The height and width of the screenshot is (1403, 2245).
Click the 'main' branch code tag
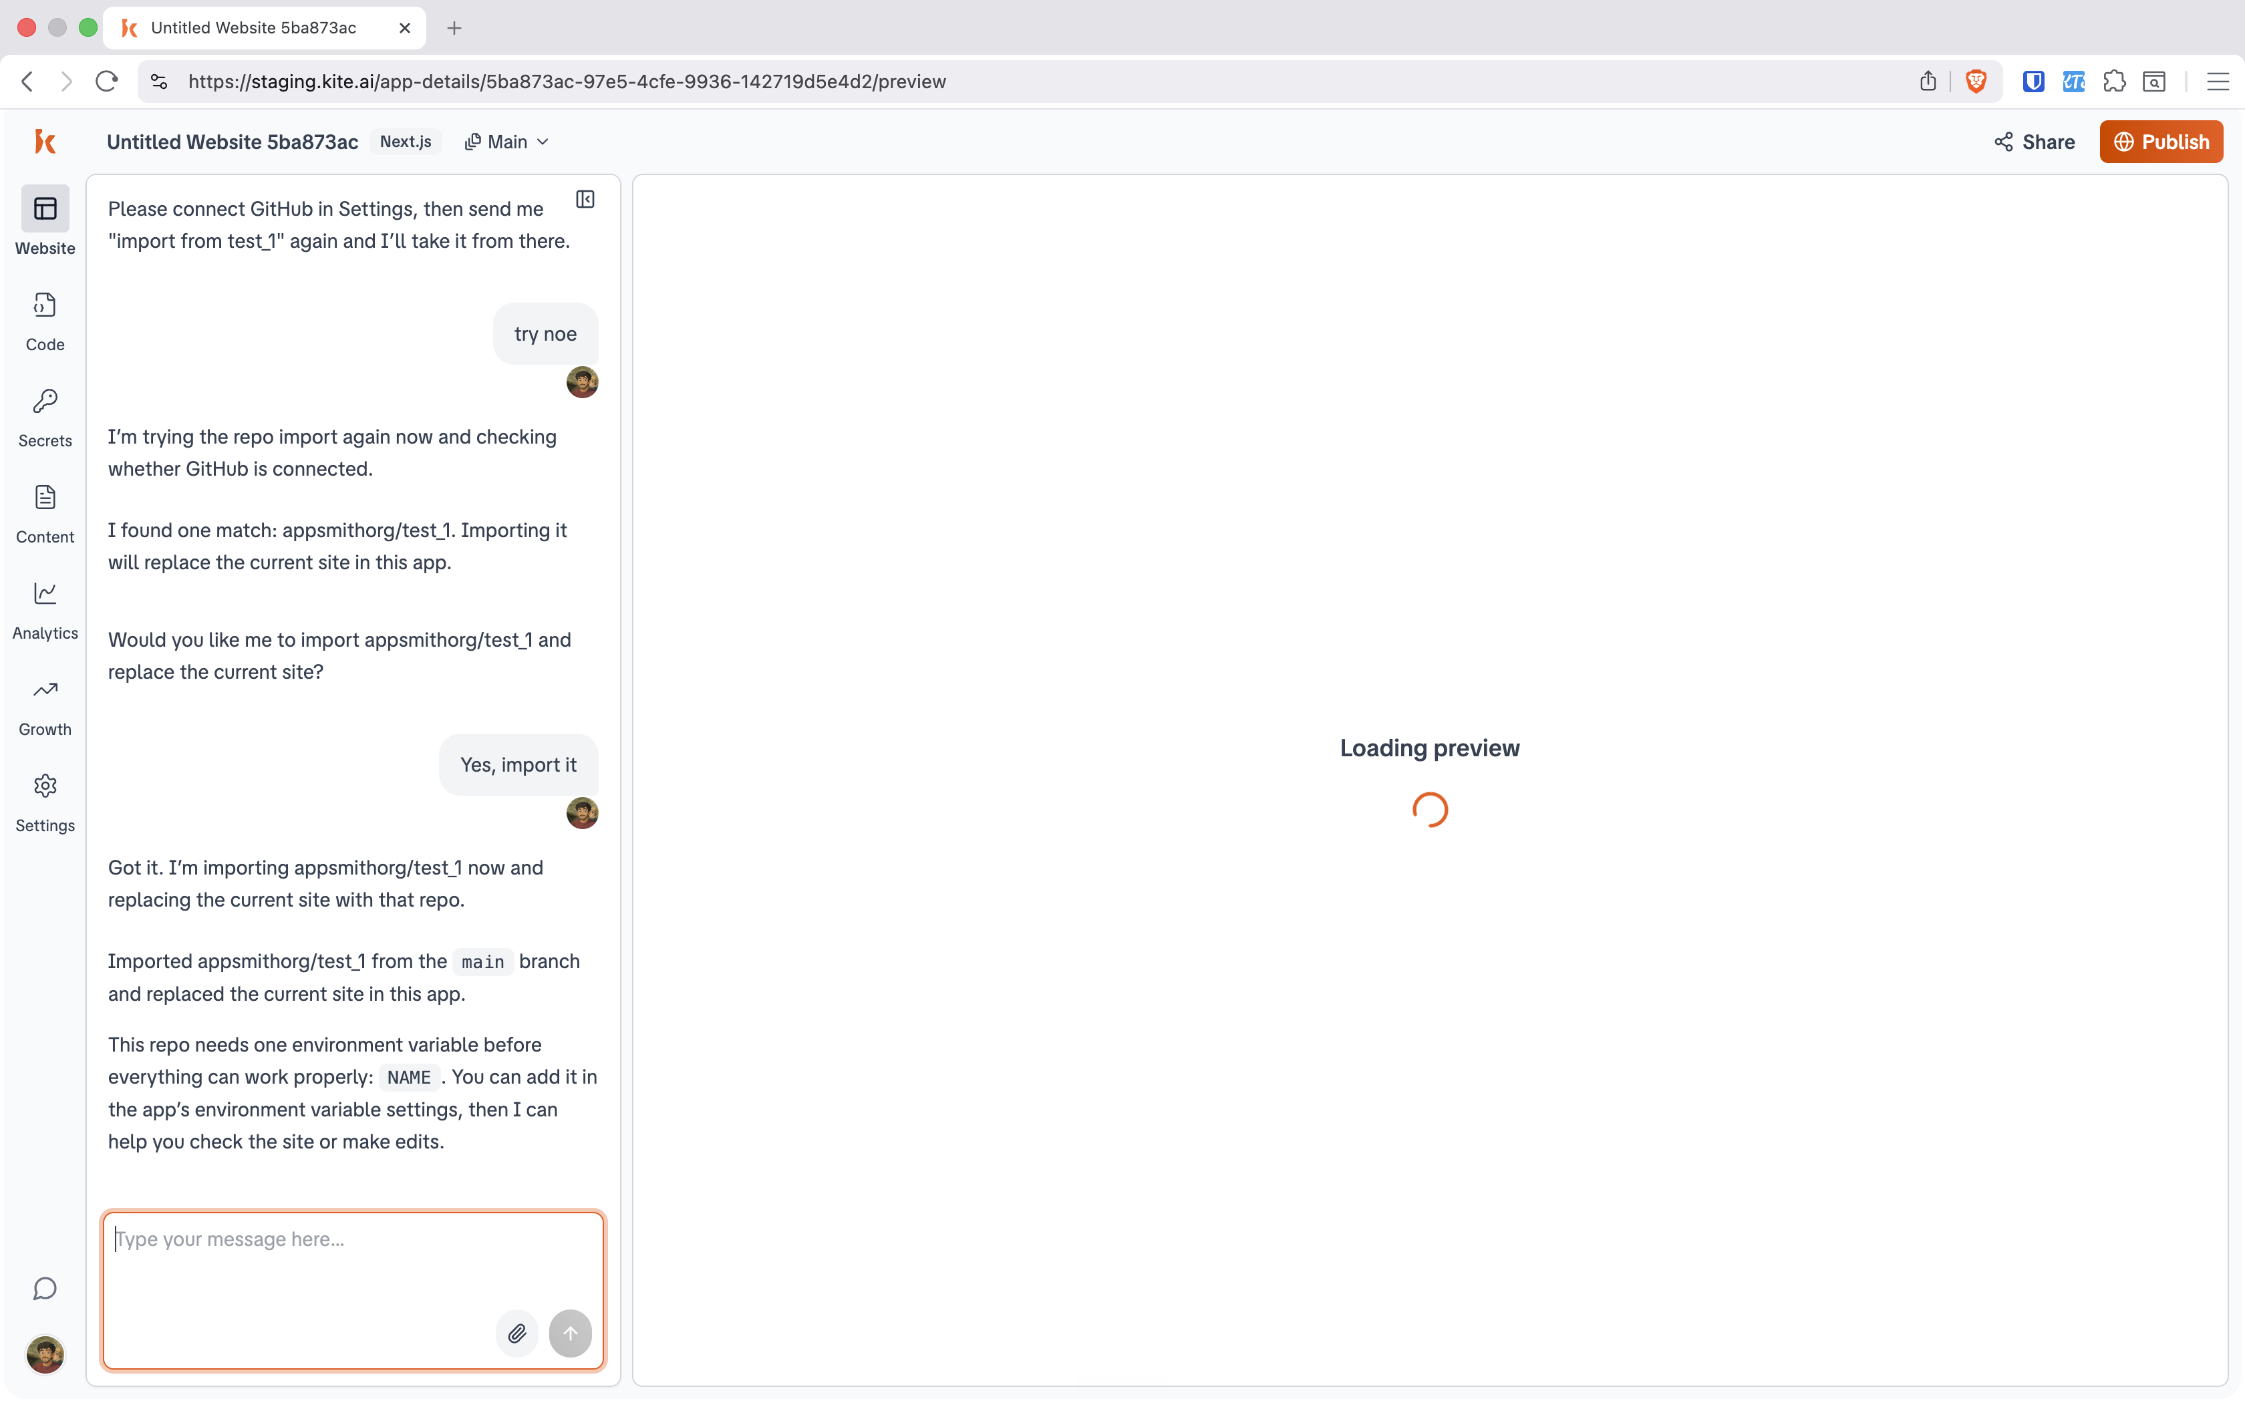(482, 962)
